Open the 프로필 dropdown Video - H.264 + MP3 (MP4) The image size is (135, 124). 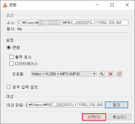(x=64, y=74)
